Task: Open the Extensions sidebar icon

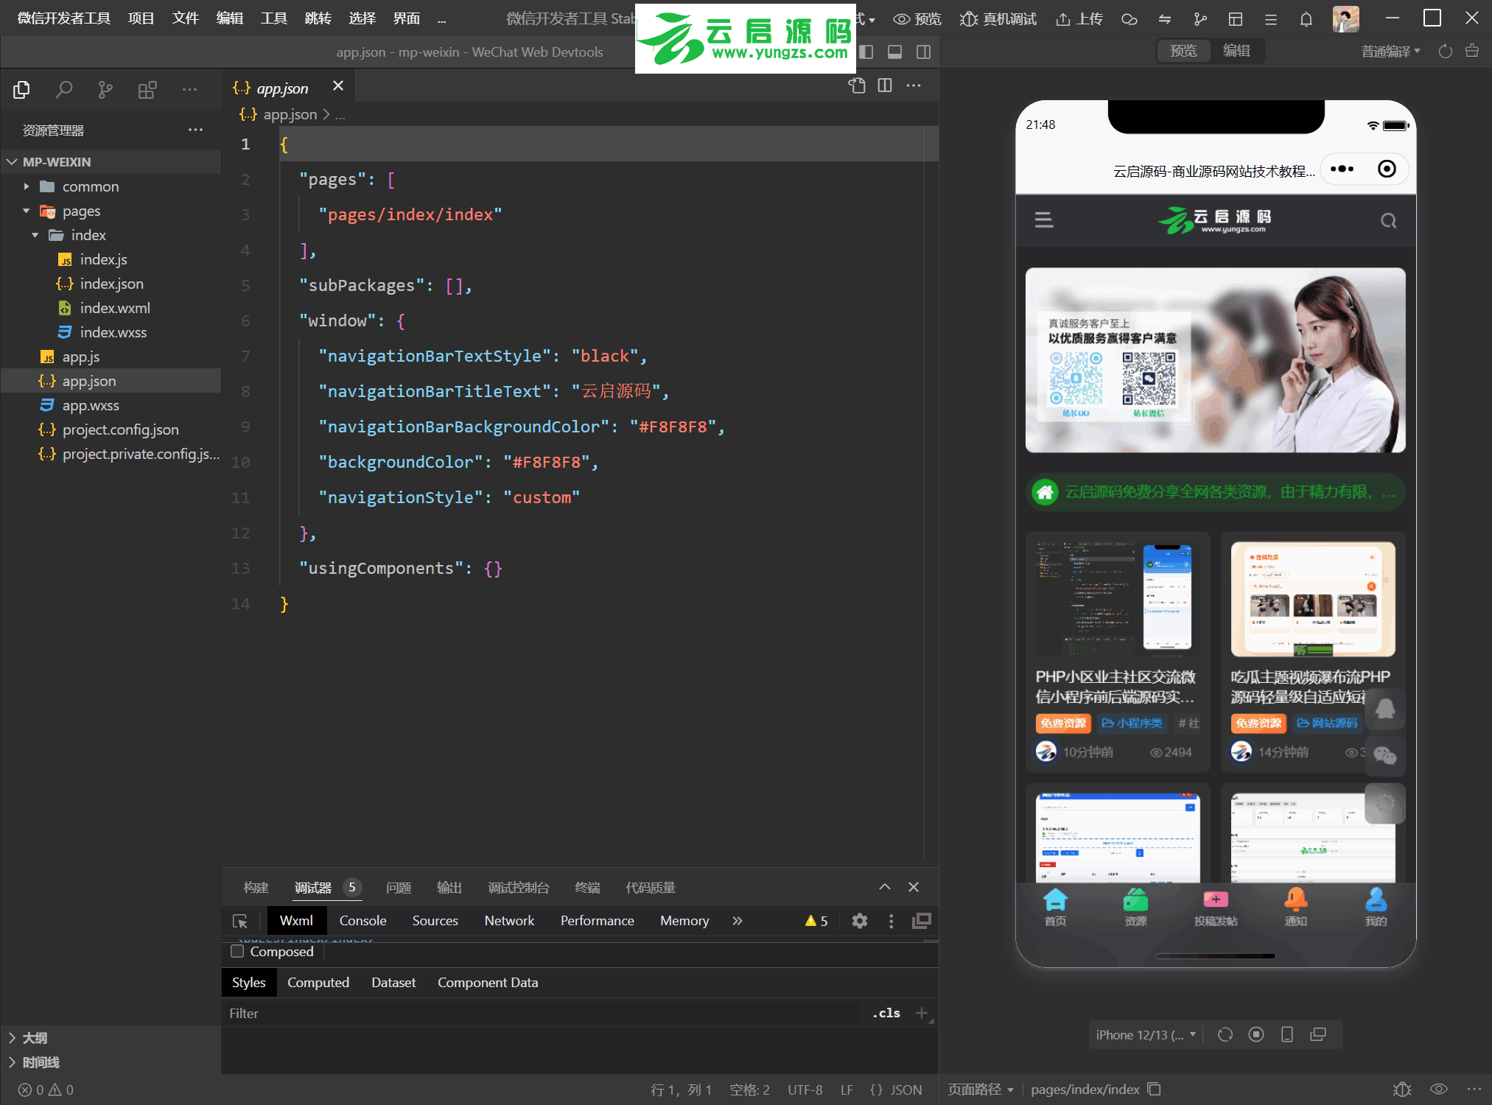Action: (147, 90)
